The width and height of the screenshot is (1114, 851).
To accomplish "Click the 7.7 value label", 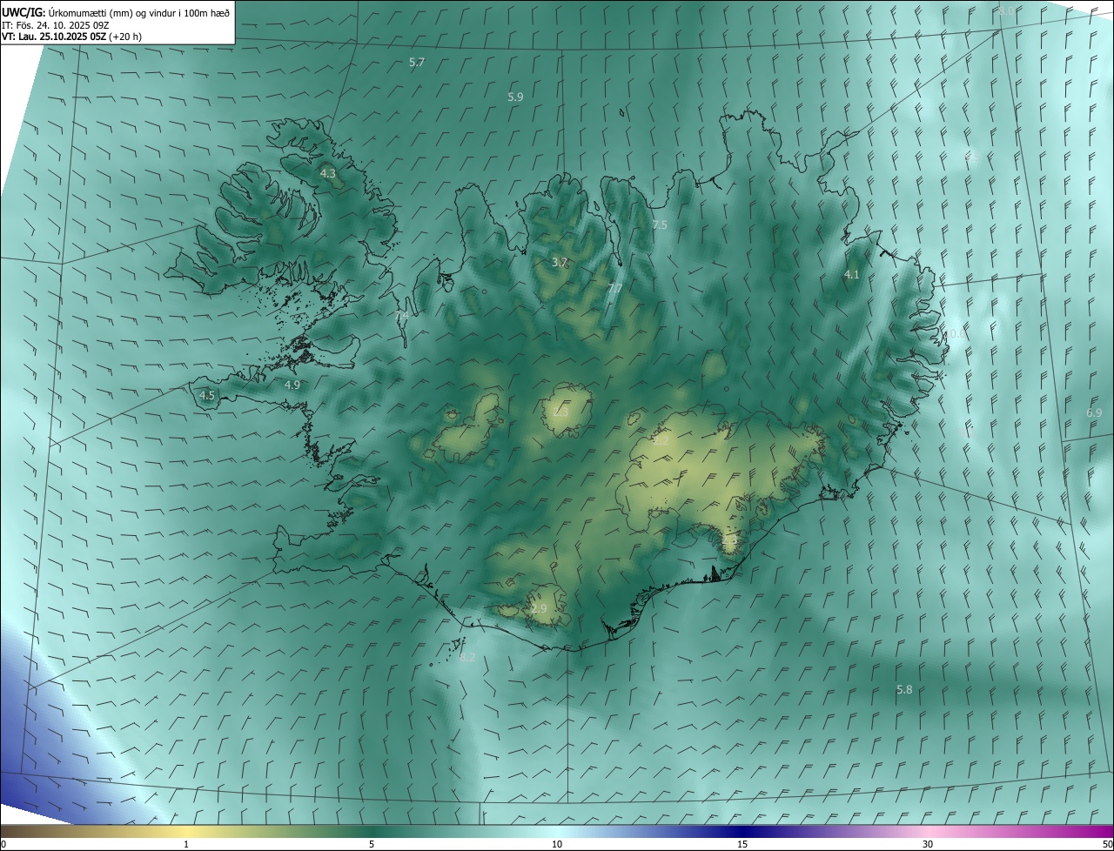I will pos(614,288).
